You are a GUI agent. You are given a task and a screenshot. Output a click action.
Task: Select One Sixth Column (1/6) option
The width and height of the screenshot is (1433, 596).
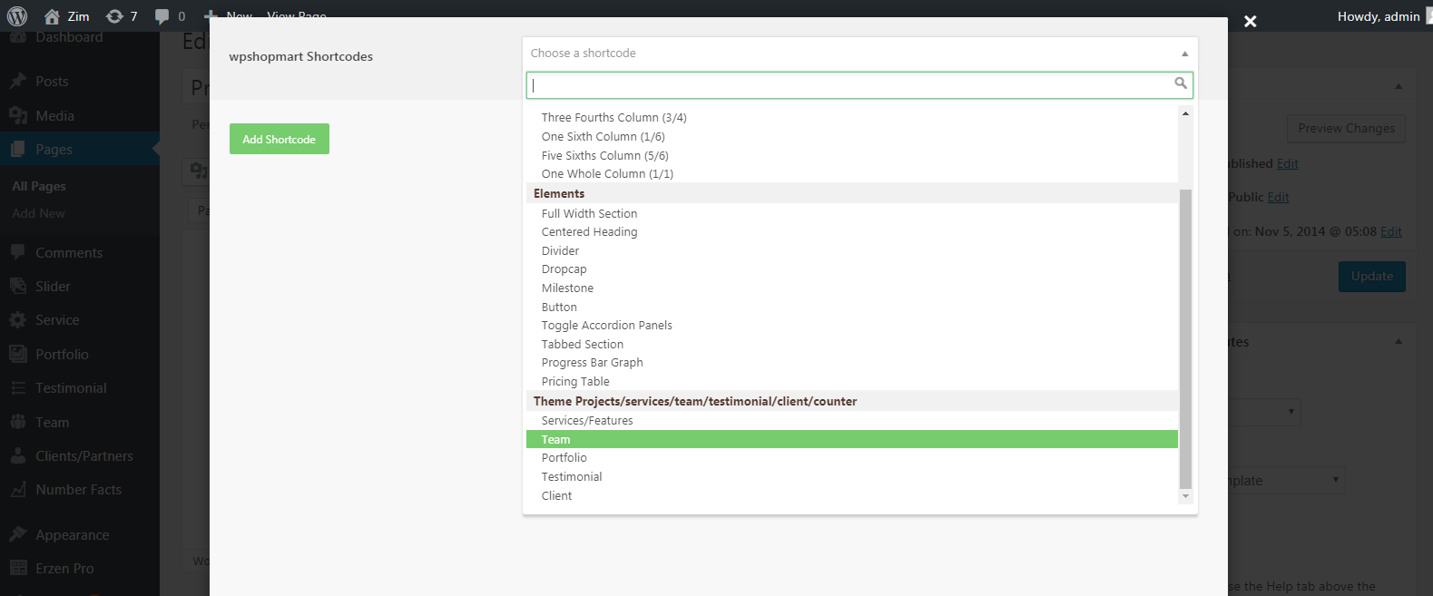click(852, 136)
